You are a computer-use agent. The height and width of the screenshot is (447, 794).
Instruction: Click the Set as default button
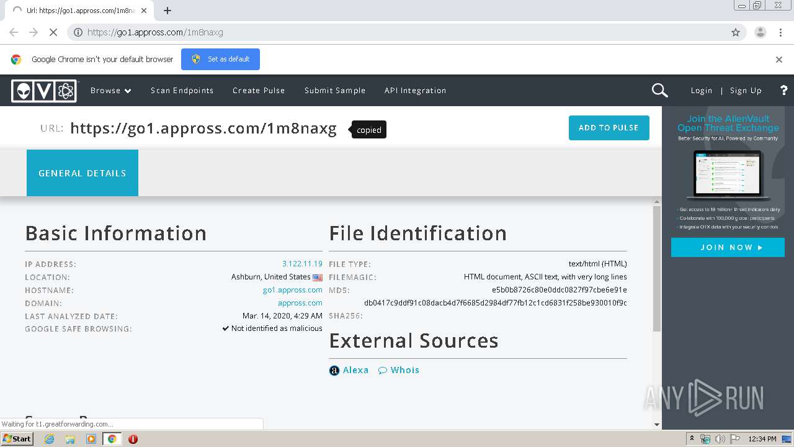[x=220, y=59]
